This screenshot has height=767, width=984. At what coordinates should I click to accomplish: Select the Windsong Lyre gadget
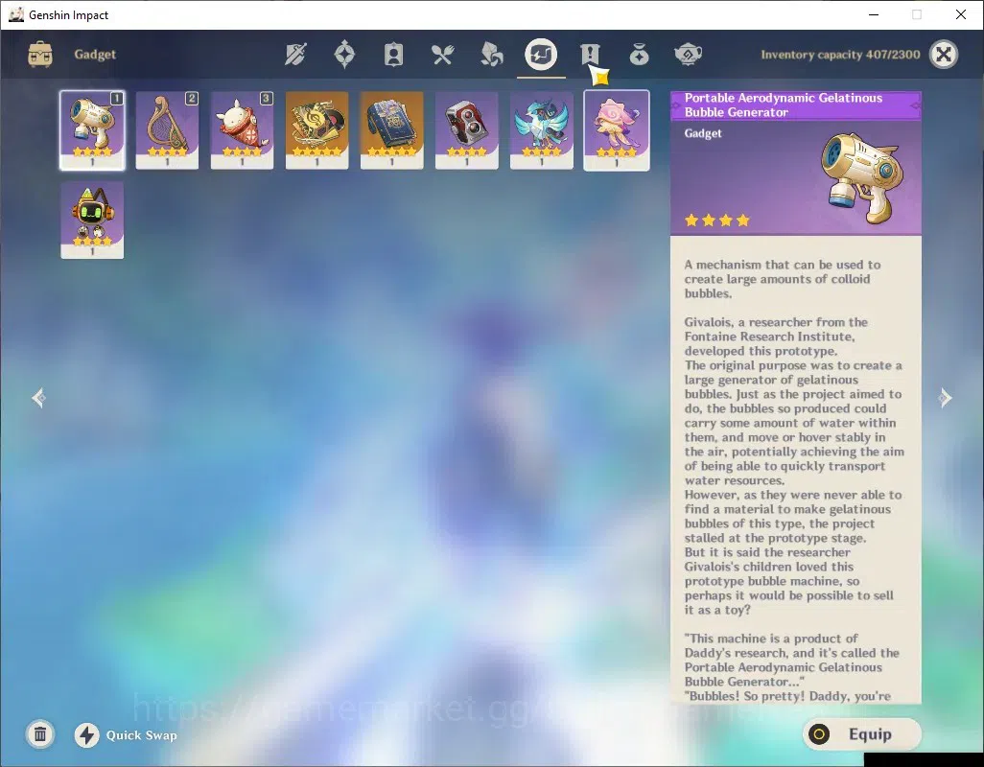(x=167, y=129)
